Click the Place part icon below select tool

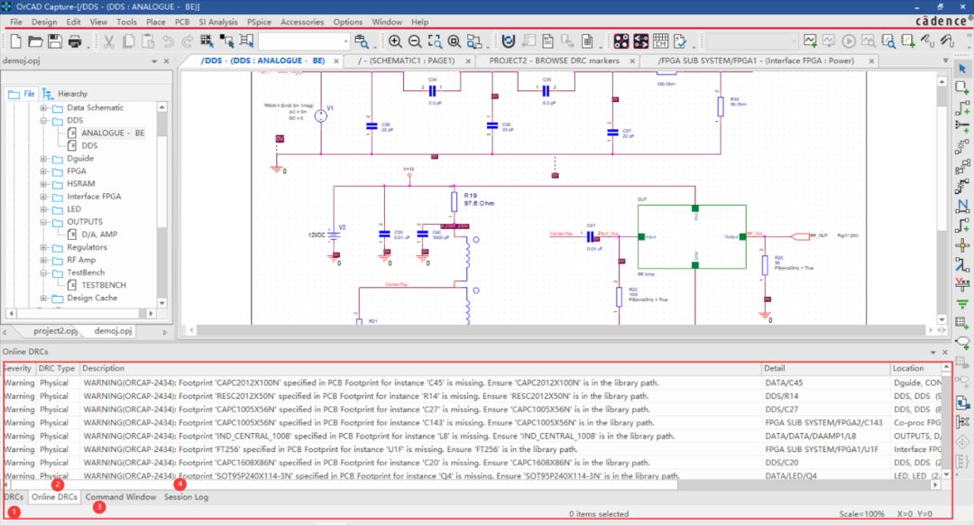click(x=962, y=87)
